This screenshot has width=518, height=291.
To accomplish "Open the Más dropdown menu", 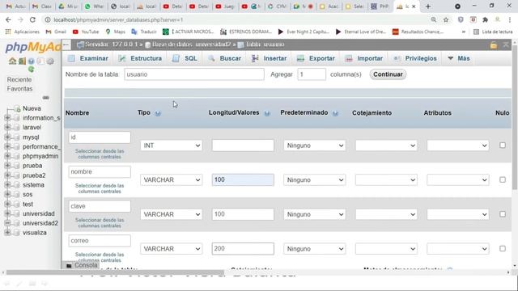I will [459, 58].
